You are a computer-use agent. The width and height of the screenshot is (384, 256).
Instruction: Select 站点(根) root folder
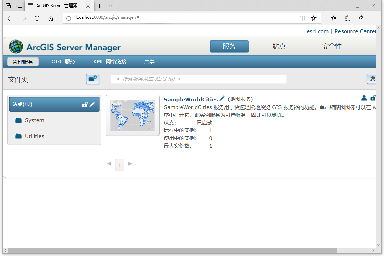click(54, 104)
